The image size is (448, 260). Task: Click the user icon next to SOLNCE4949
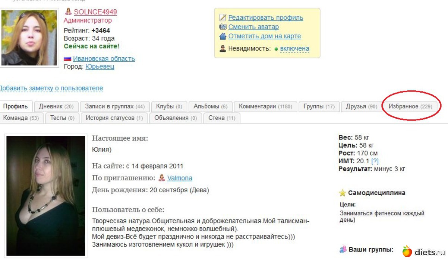click(68, 12)
